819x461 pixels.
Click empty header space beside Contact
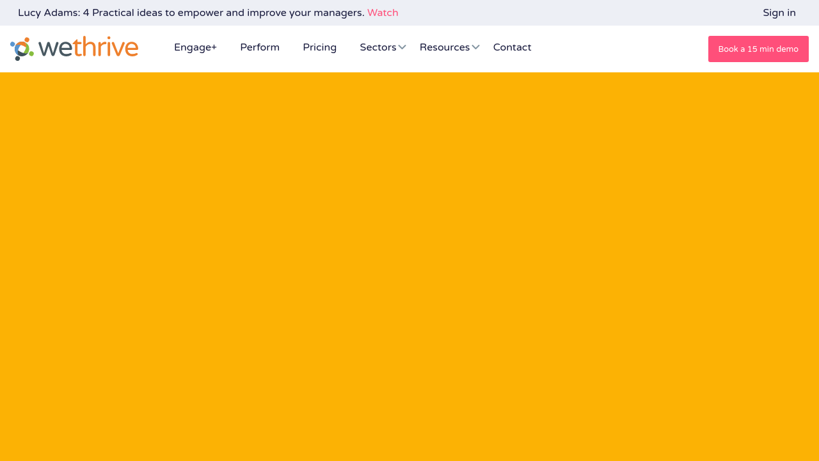614,49
